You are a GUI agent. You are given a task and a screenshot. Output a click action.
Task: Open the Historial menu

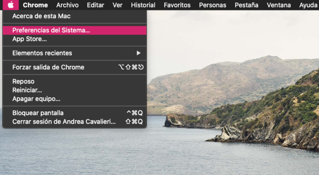[x=143, y=5]
